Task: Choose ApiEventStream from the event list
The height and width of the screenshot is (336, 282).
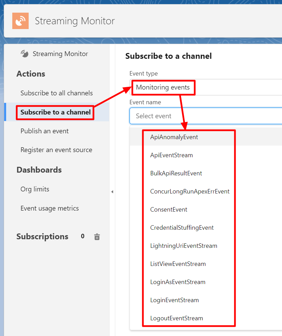Action: (x=206, y=155)
